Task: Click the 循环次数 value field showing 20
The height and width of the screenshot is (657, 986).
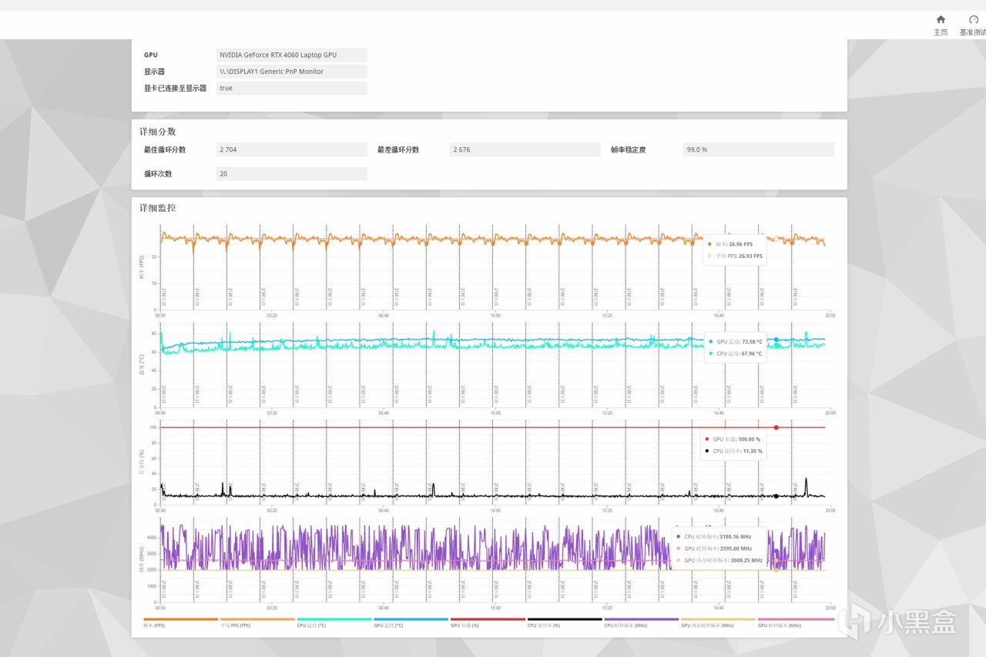Action: pos(291,174)
